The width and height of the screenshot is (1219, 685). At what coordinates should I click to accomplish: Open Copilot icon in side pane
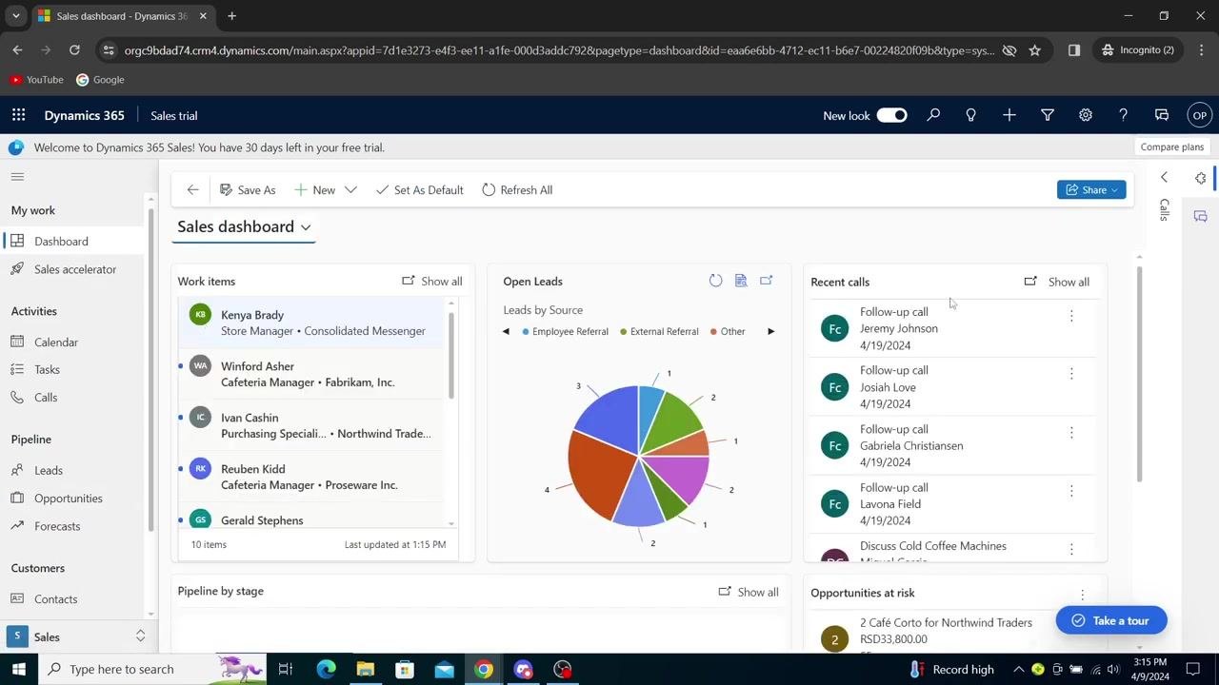coord(1200,178)
